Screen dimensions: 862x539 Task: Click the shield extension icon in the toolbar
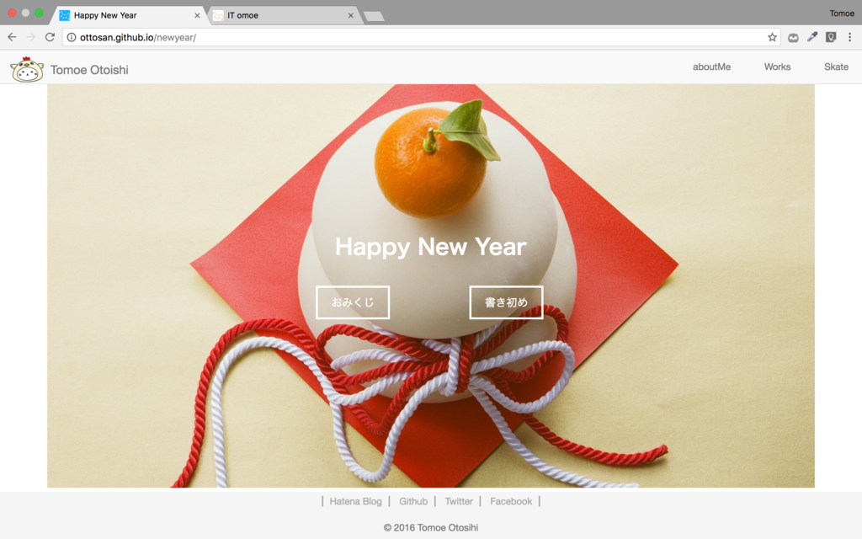(x=831, y=37)
